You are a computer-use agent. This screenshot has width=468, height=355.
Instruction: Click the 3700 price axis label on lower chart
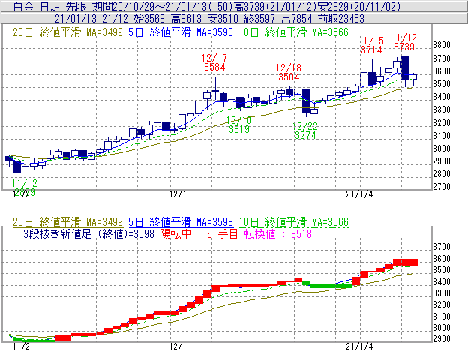pyautogui.click(x=442, y=247)
